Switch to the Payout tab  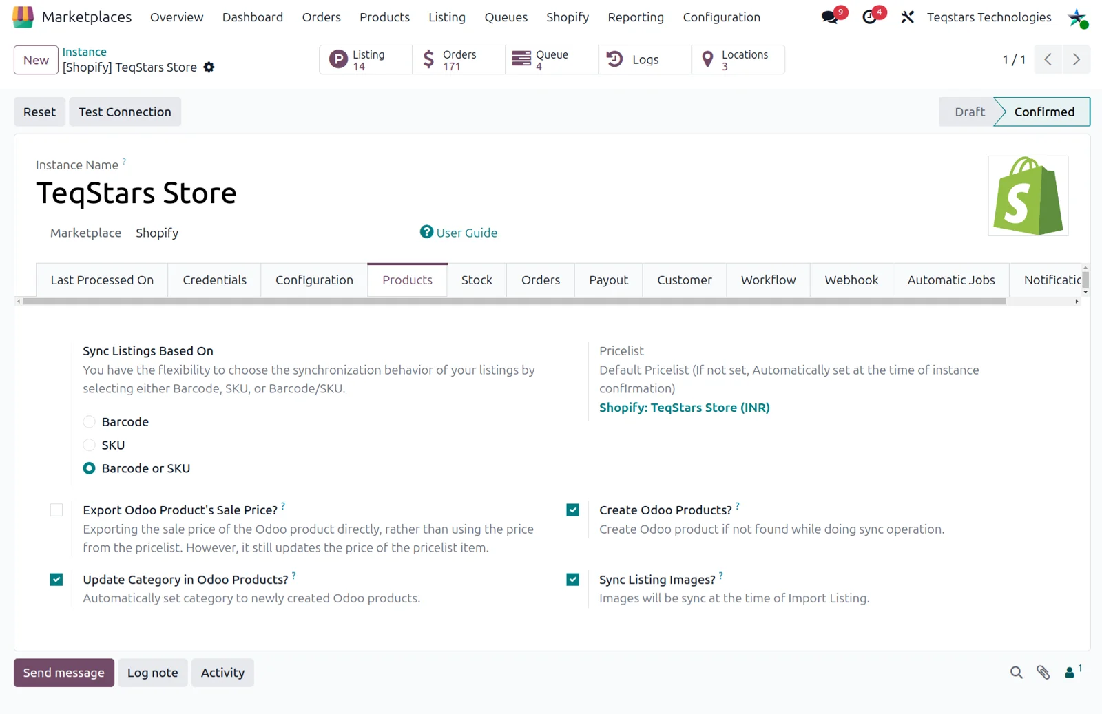coord(608,280)
